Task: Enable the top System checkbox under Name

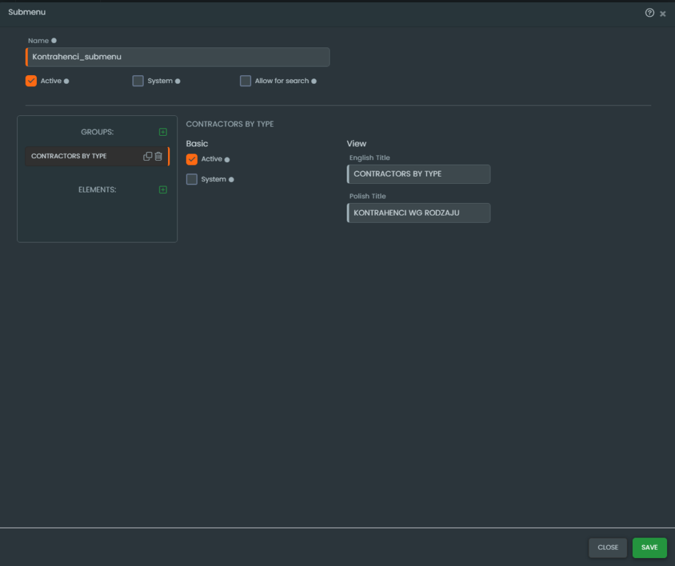Action: (x=138, y=81)
